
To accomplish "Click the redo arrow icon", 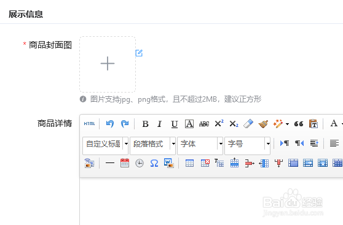I will coord(125,124).
